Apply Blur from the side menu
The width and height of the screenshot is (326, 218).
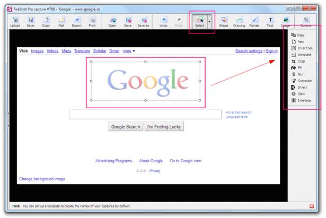pos(301,74)
